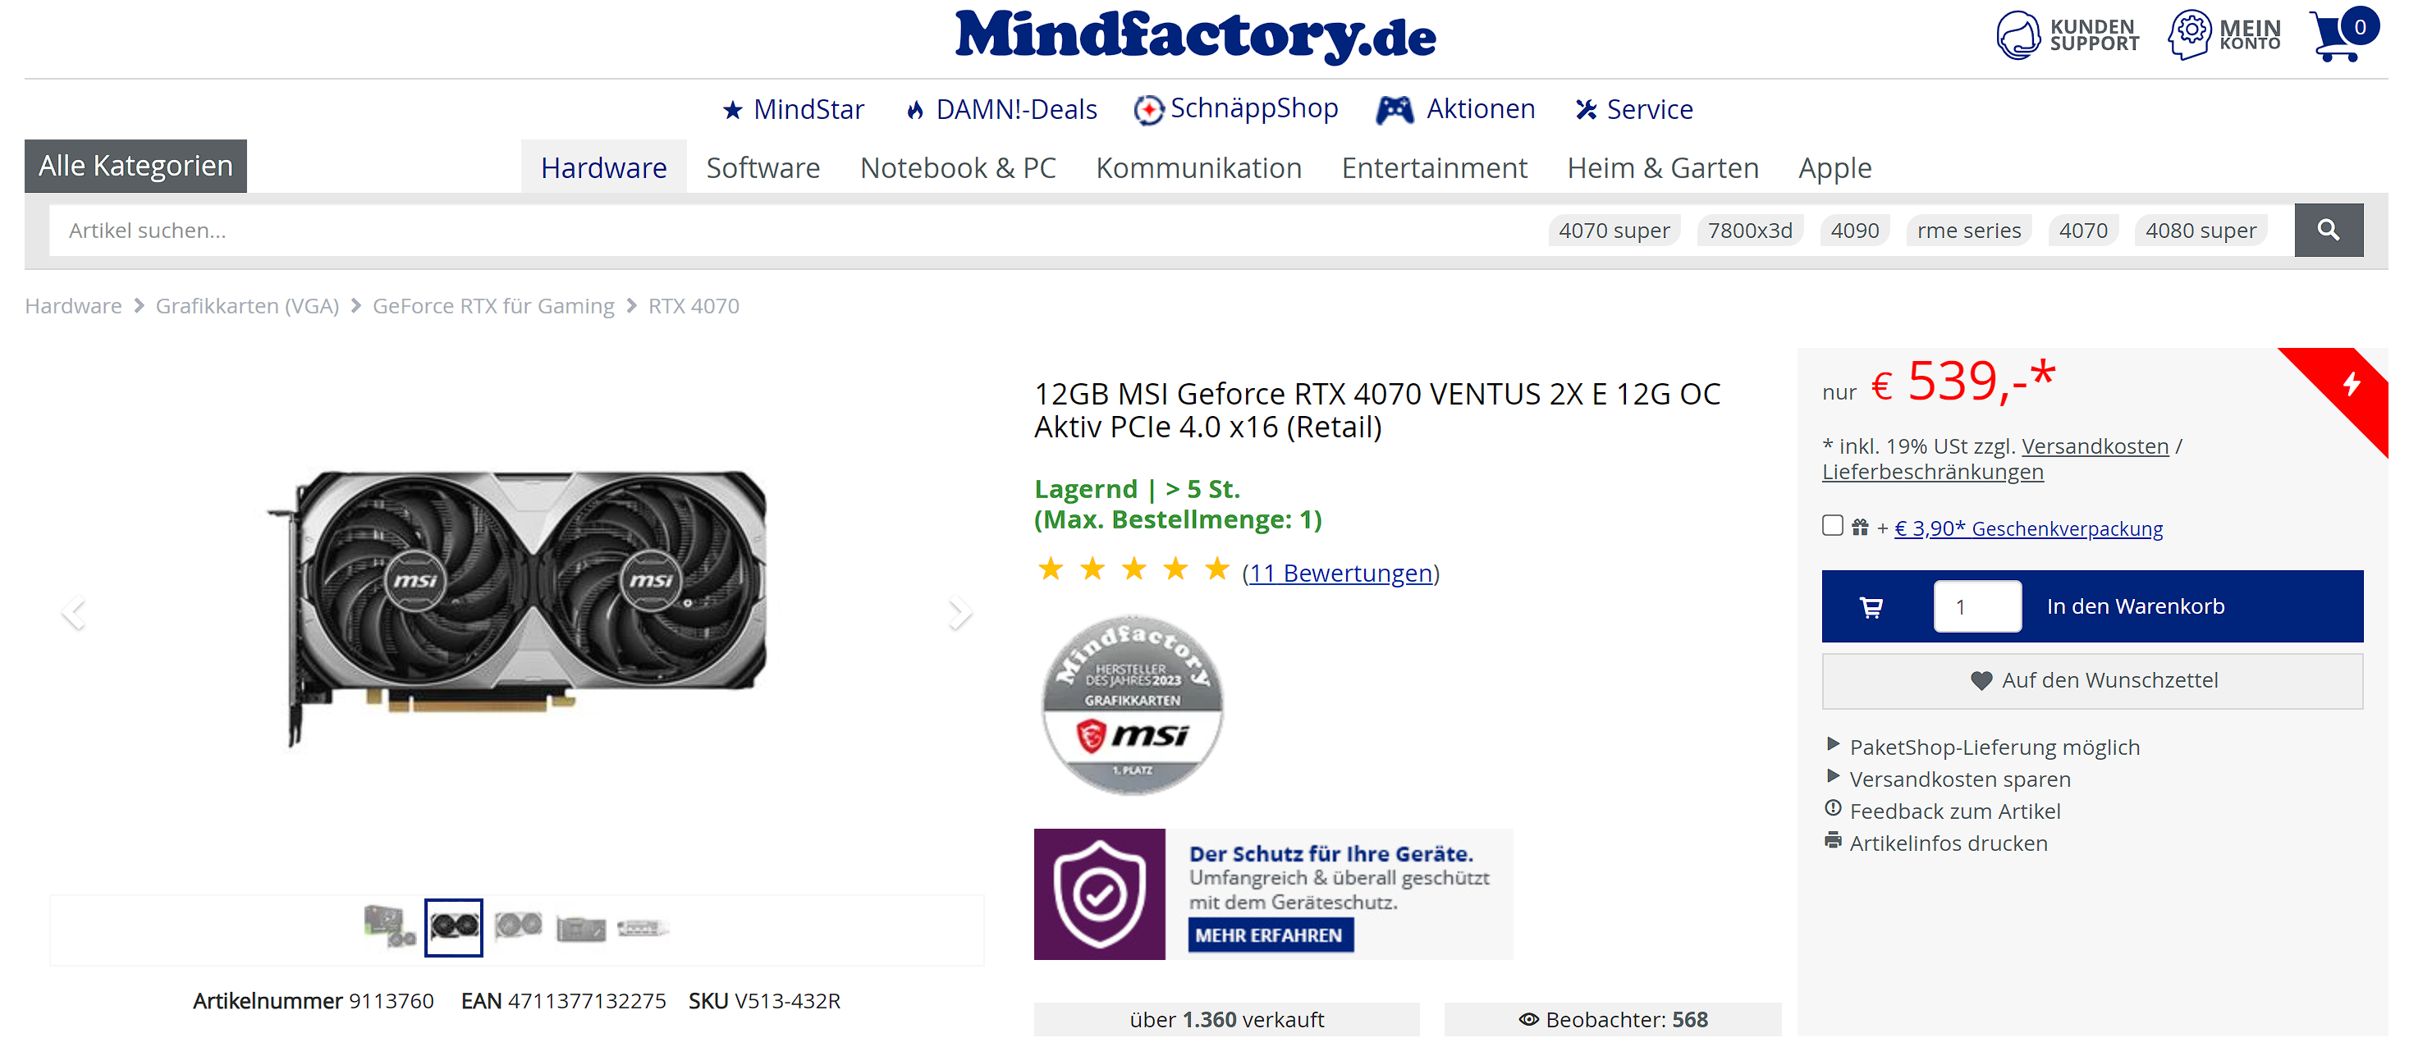Click In den Warenkorb button
Screen dimensions: 2432x1056
[x=2136, y=606]
